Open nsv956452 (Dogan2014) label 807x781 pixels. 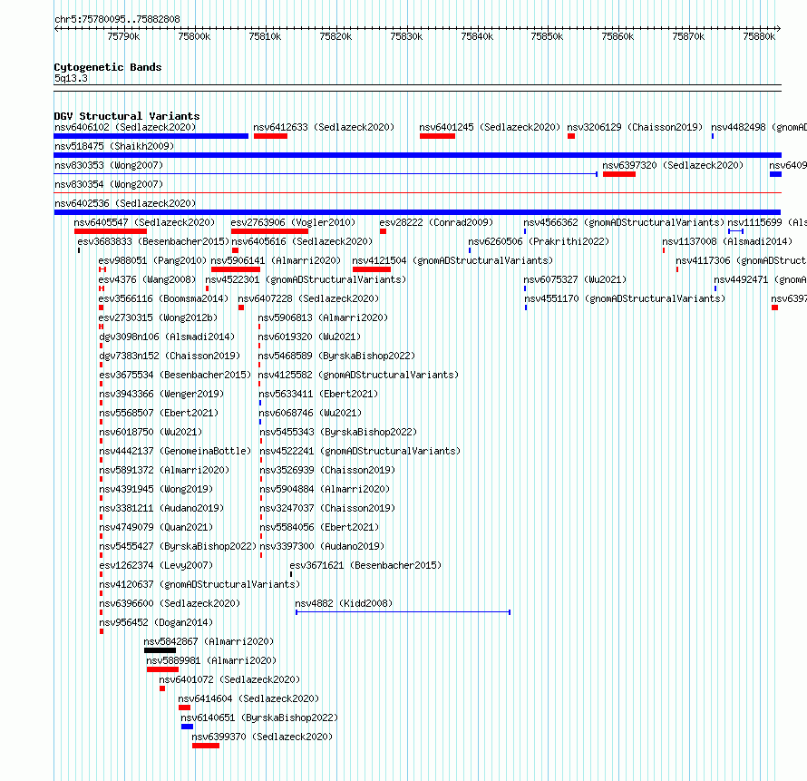(156, 622)
